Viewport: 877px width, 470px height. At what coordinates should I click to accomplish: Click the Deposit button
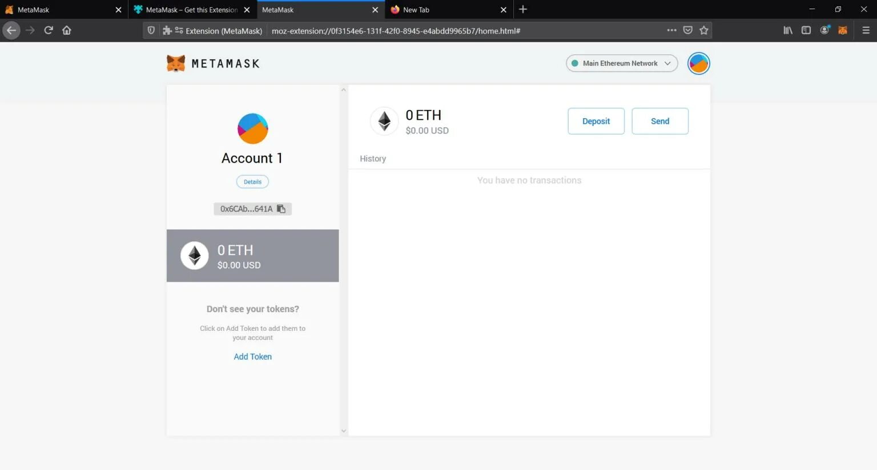(596, 121)
